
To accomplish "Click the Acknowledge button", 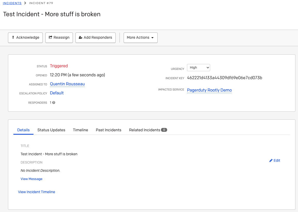I will pyautogui.click(x=25, y=38).
